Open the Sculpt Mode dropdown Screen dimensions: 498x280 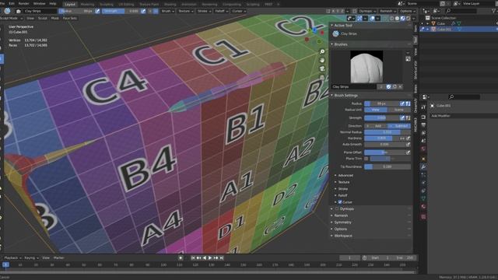11,19
